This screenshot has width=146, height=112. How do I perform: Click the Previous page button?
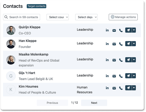[52, 103]
